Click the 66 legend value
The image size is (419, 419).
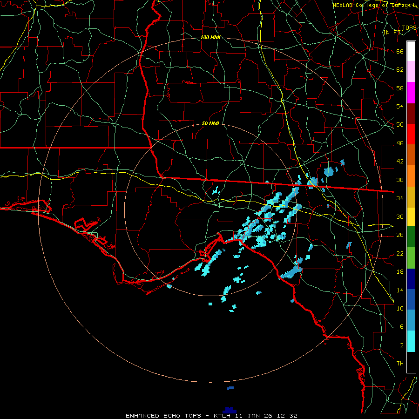click(400, 51)
